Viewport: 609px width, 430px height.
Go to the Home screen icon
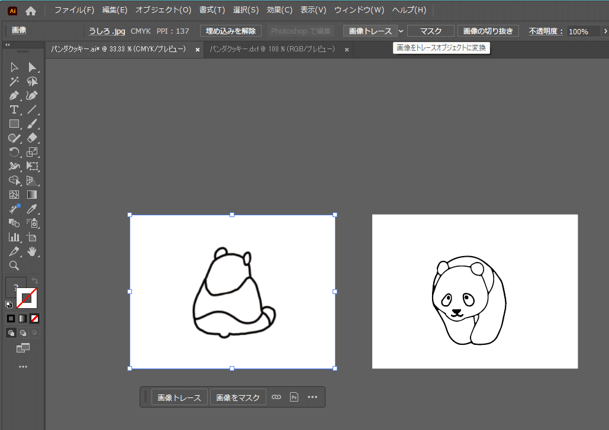(x=31, y=11)
